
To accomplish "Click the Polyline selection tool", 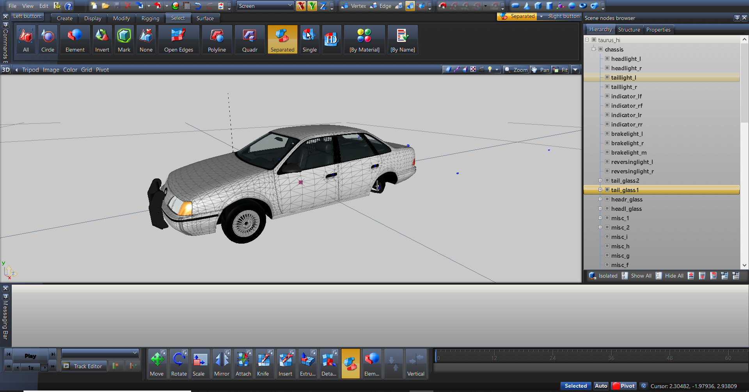I will [x=217, y=39].
